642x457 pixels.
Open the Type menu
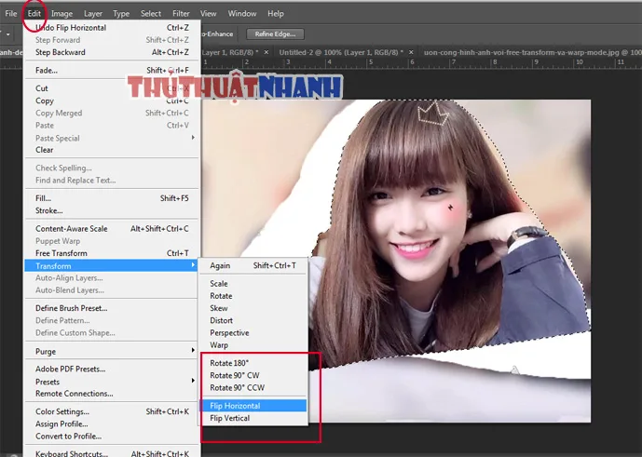pyautogui.click(x=121, y=14)
